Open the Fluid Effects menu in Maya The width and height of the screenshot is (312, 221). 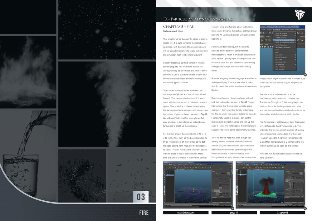pos(276,30)
